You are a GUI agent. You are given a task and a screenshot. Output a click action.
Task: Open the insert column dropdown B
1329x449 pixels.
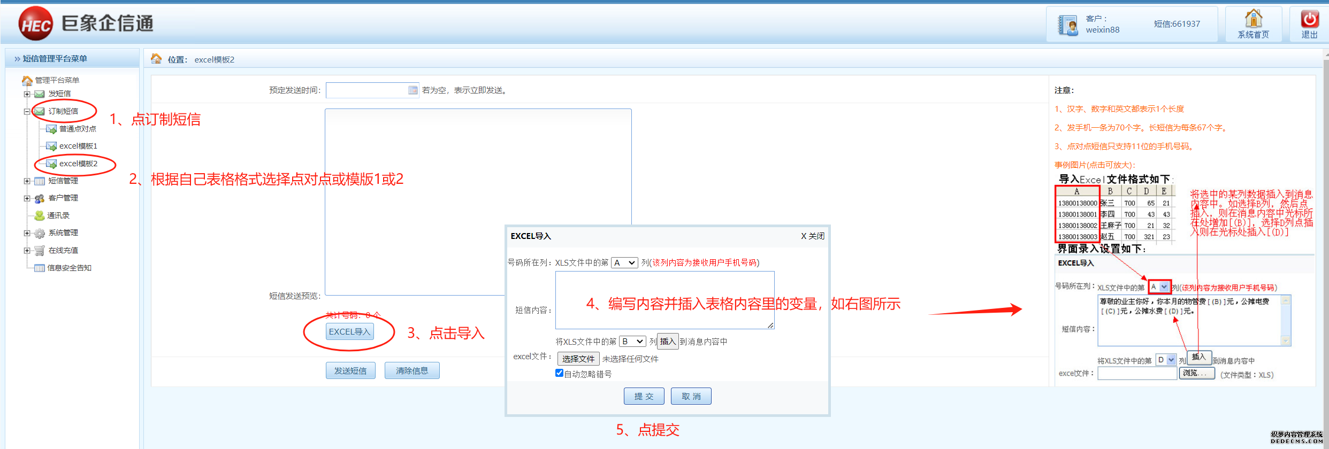(632, 341)
